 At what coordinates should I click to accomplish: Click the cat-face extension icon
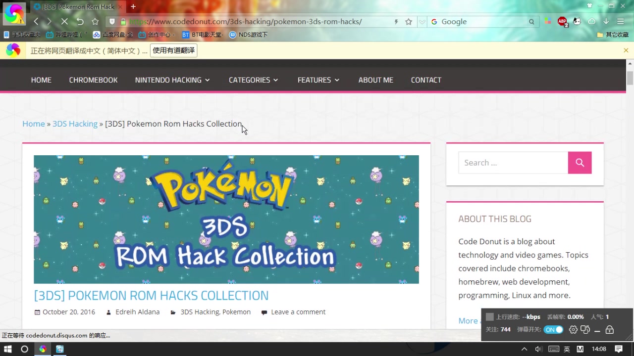click(x=577, y=21)
